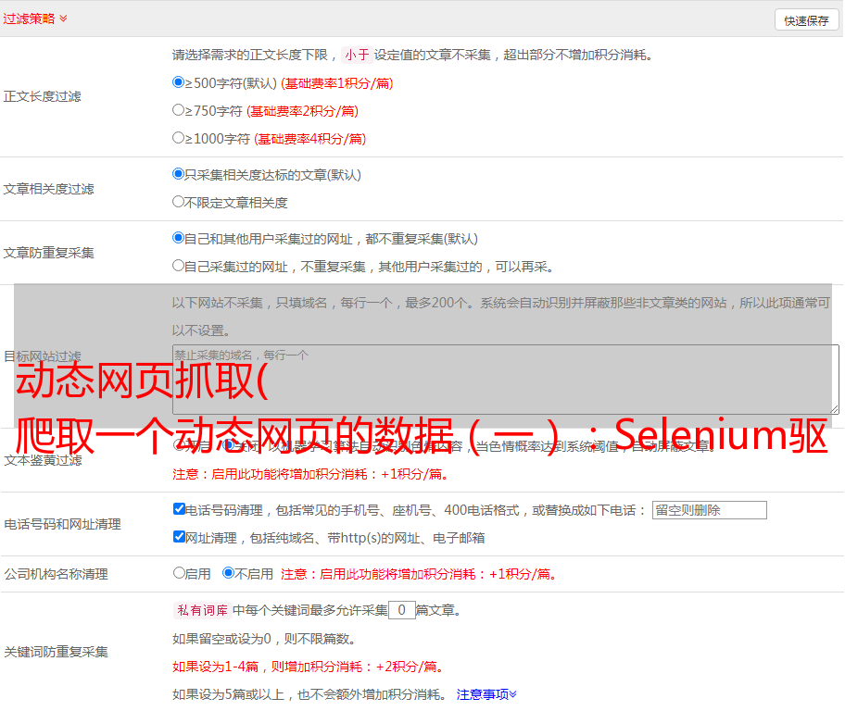The image size is (845, 711).
Task: Toggle the 网址清理 checkbox
Action: point(179,537)
